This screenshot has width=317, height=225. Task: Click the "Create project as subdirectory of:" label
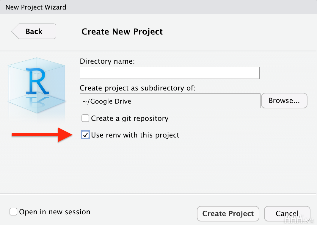(x=137, y=88)
